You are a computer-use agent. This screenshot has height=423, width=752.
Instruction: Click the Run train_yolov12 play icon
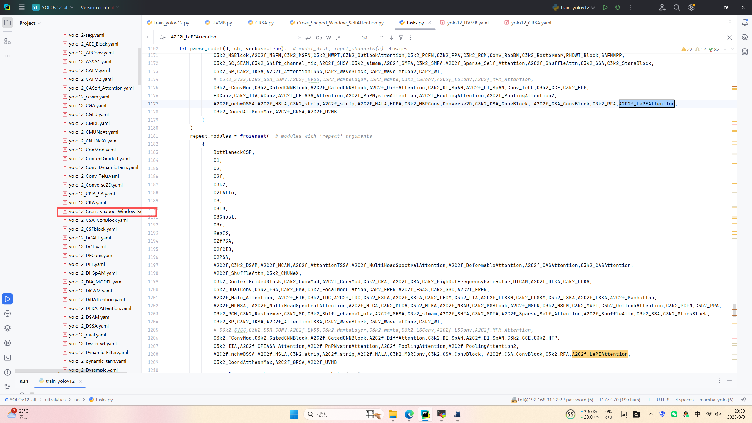click(x=605, y=7)
